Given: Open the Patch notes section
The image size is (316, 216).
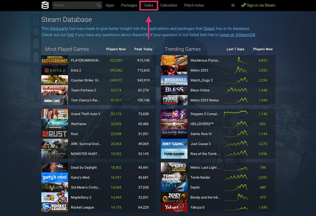Looking at the screenshot, I should 194,5.
